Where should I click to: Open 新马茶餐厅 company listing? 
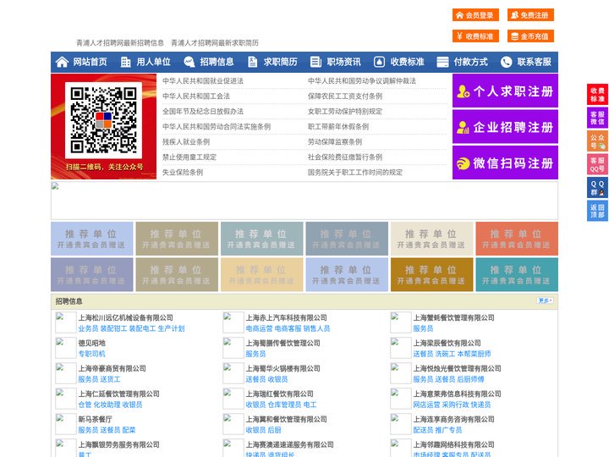tap(95, 419)
